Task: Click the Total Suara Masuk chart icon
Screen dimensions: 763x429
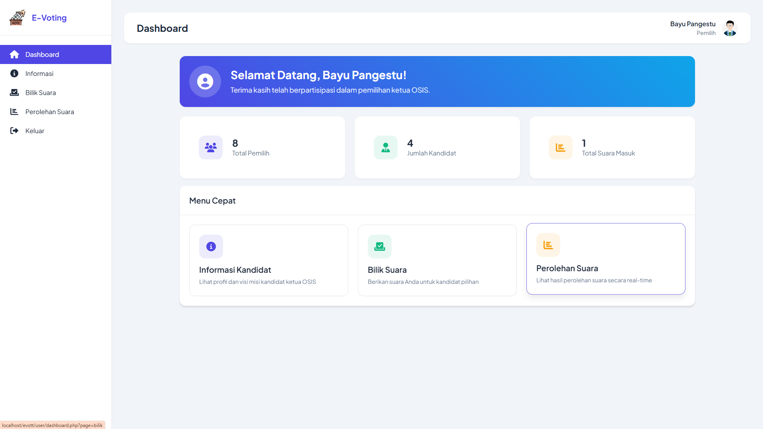Action: tap(561, 148)
